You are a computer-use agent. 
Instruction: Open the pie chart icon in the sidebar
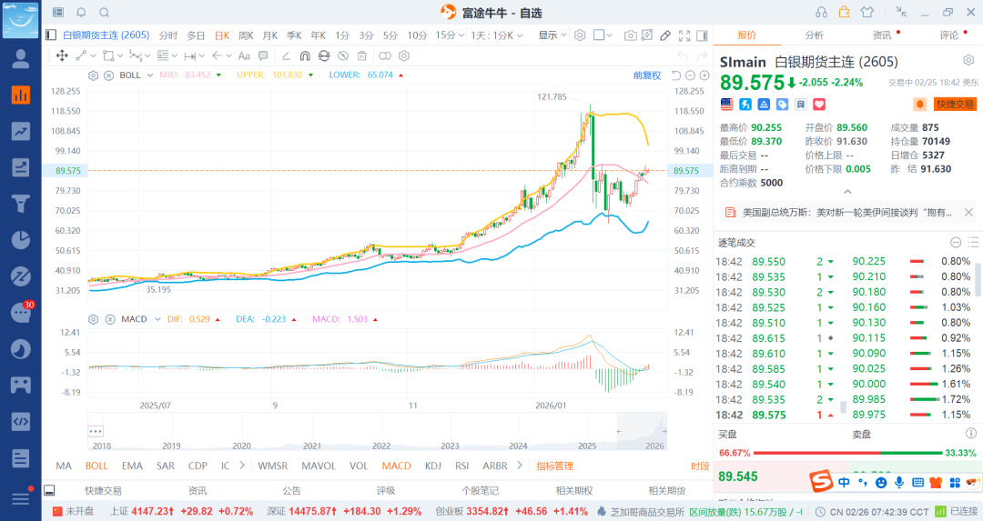21,240
